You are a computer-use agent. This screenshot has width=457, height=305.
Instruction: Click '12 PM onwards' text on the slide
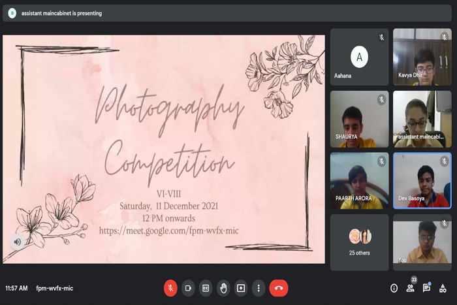[168, 218]
